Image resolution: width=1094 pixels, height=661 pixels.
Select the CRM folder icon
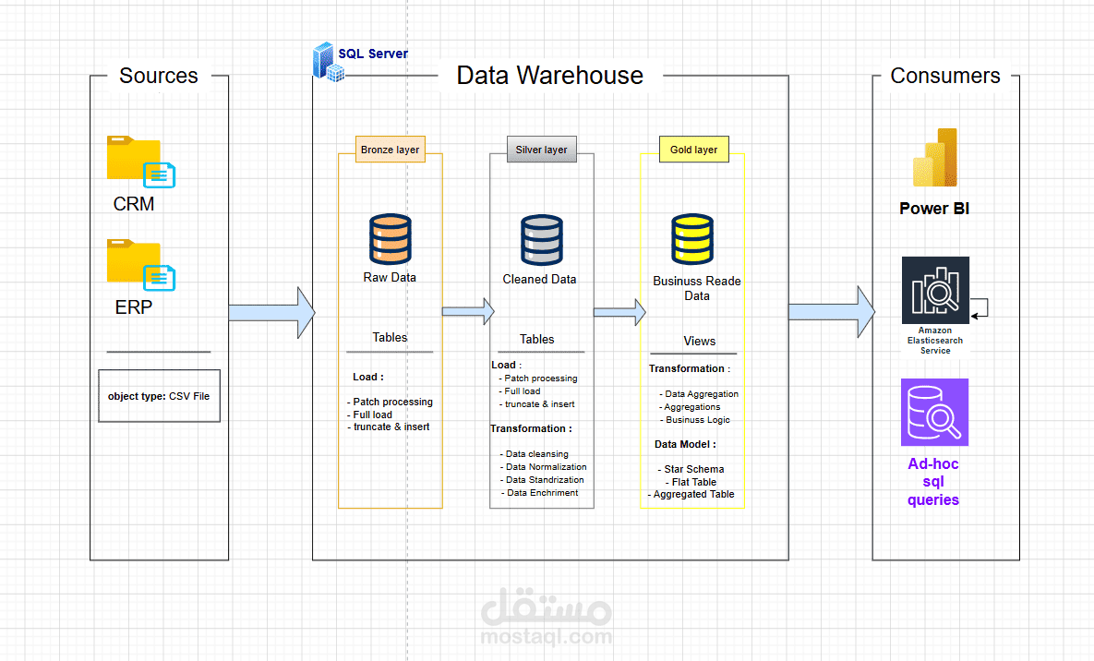tap(141, 162)
